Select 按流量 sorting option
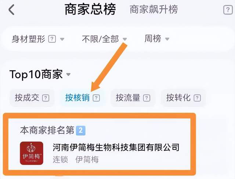 tap(133, 98)
